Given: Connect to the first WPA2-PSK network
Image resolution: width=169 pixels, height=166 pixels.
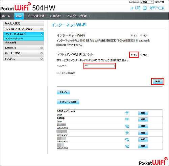Looking at the screenshot, I should coord(143,126).
